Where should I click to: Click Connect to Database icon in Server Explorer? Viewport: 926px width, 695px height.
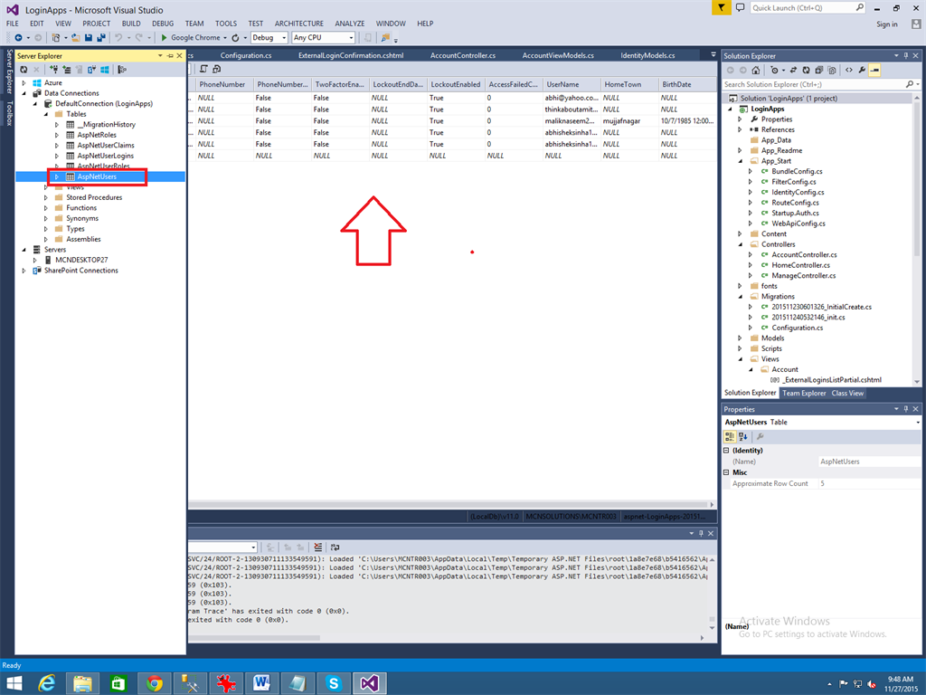tap(53, 70)
